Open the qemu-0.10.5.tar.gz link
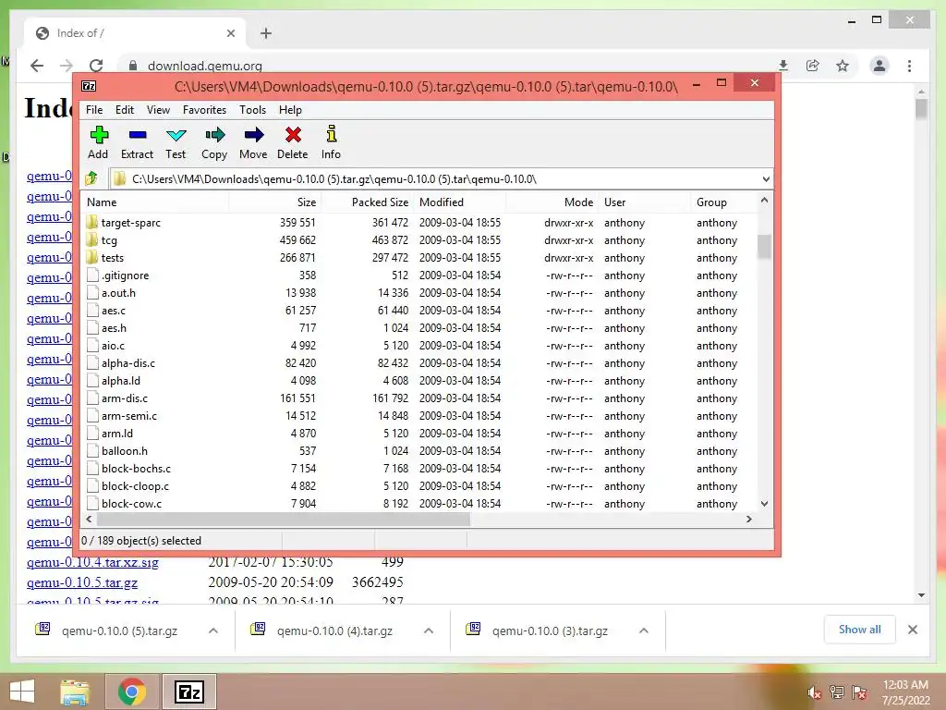 [82, 583]
